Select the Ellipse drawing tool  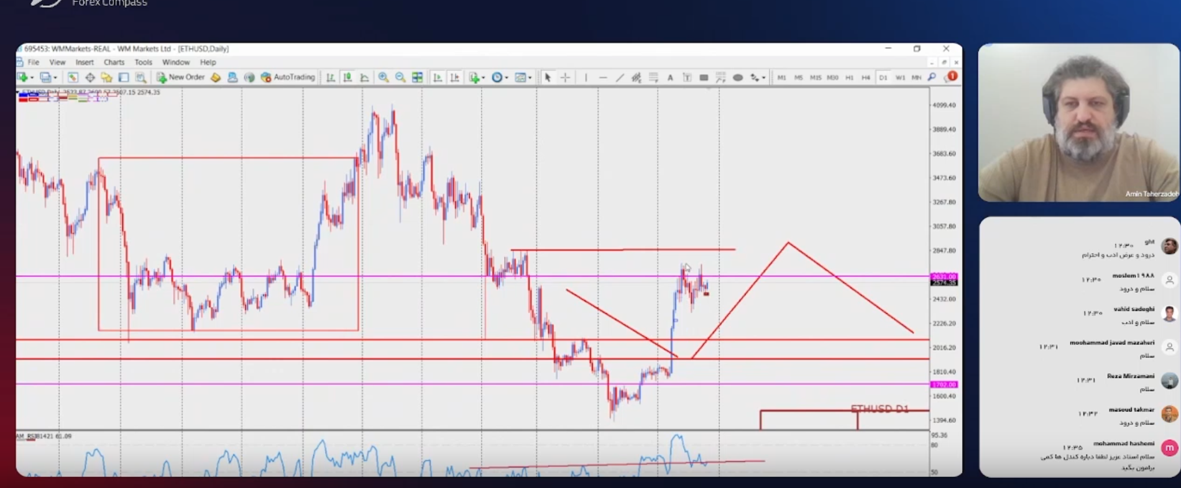point(738,78)
